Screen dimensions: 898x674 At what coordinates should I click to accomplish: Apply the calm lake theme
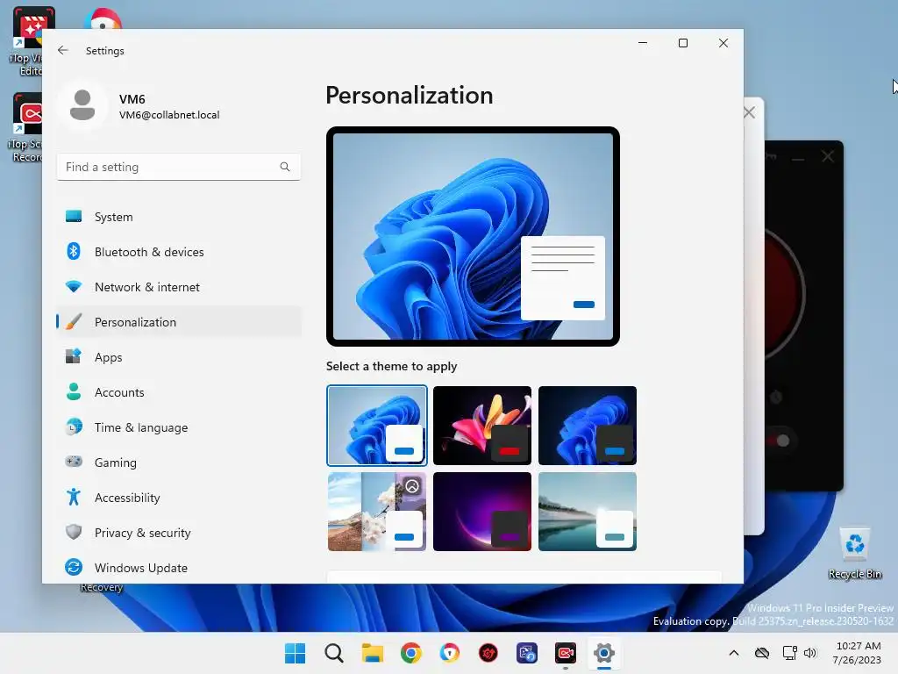click(588, 512)
